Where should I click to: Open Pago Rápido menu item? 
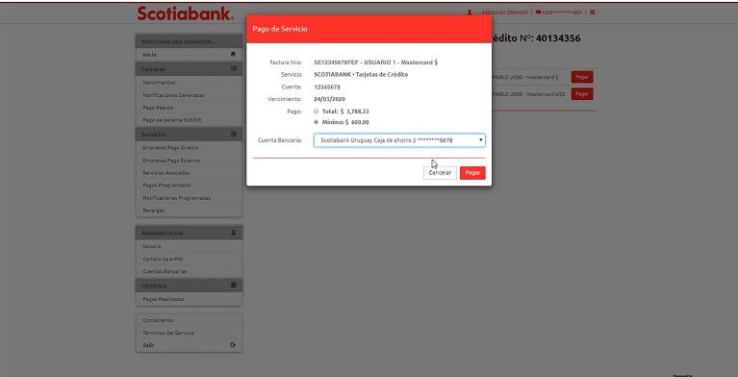click(x=189, y=108)
